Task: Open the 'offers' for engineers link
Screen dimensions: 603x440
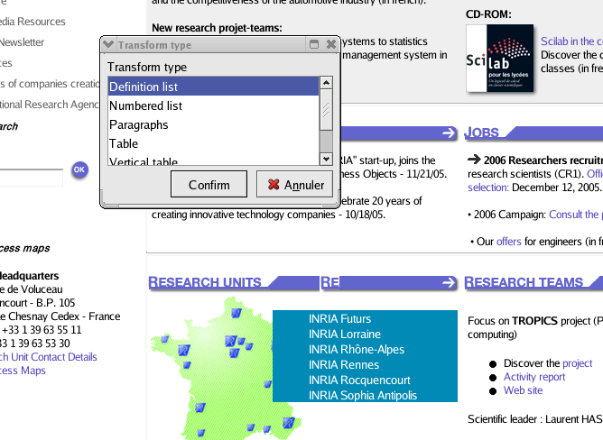Action: [x=509, y=242]
